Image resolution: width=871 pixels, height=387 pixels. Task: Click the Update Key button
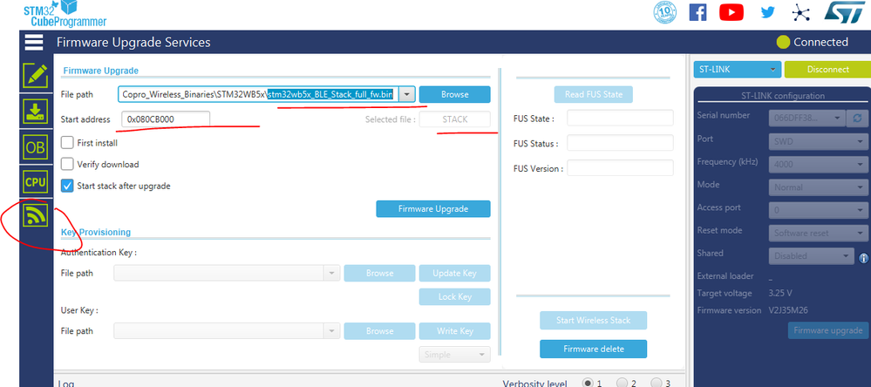pos(454,273)
